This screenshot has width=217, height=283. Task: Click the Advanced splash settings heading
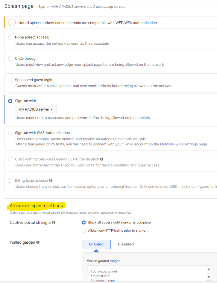[36, 206]
